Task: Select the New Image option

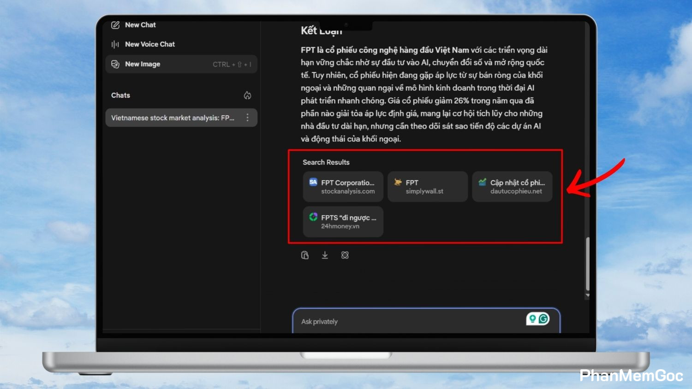Action: [x=181, y=64]
